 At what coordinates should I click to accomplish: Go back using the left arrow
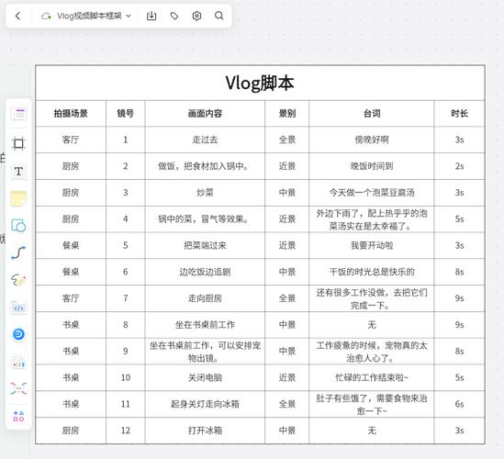(x=17, y=16)
